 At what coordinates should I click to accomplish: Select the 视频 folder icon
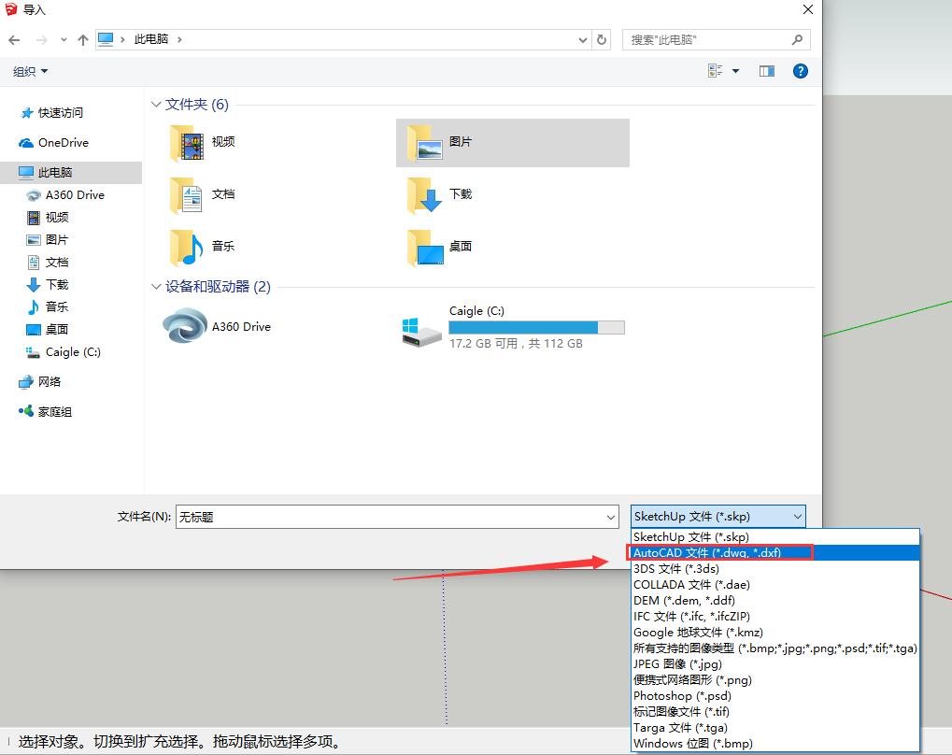[x=188, y=143]
